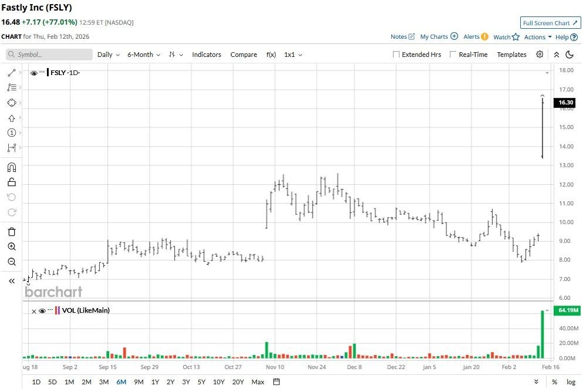Viewport: 583px width, 389px height.
Task: Select the 9M time range
Action: [138, 382]
